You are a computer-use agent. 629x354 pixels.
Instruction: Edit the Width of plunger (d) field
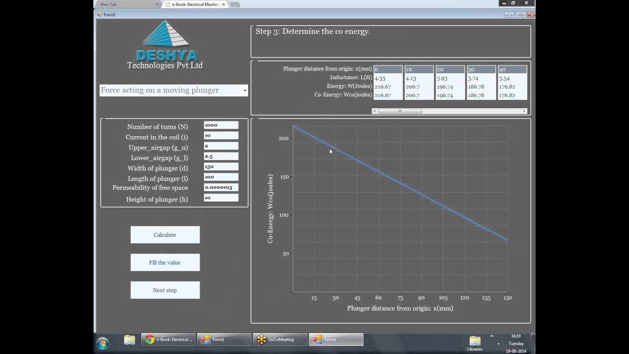point(221,167)
